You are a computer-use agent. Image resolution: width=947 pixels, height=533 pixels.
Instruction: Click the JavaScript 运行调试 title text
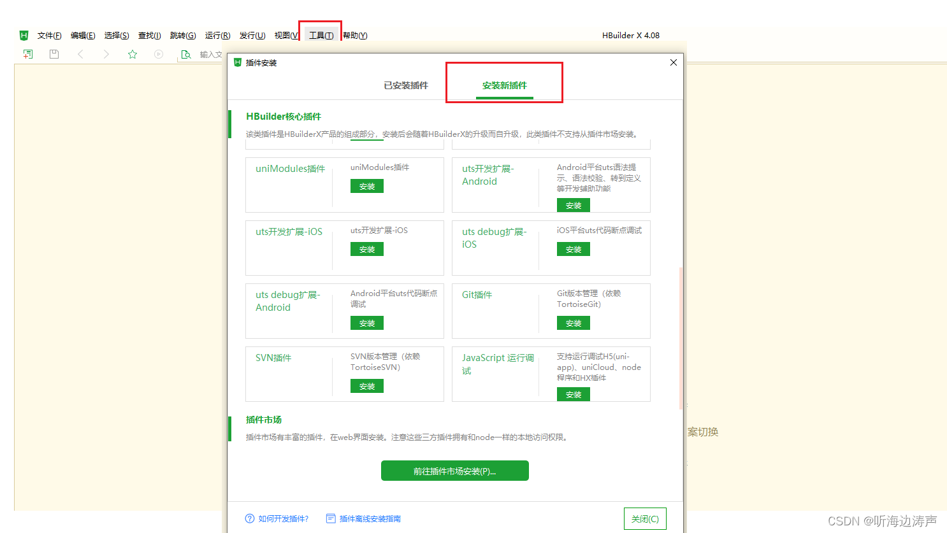click(x=498, y=364)
